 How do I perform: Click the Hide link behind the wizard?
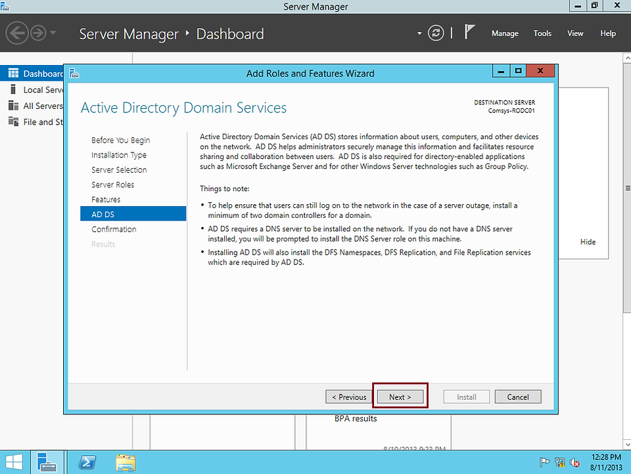(x=588, y=242)
